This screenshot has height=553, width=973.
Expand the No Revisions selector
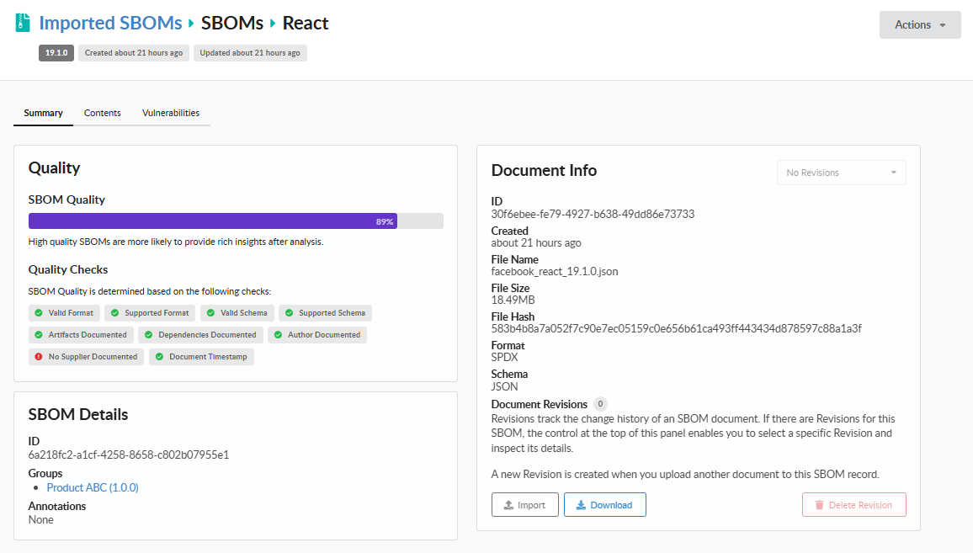[x=841, y=172]
